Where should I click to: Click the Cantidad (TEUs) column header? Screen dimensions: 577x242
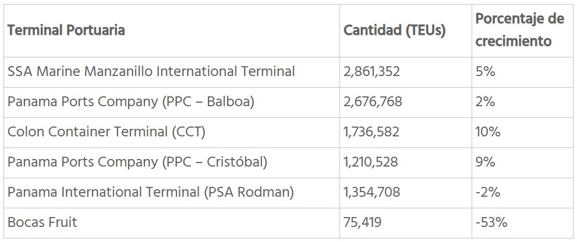point(394,31)
